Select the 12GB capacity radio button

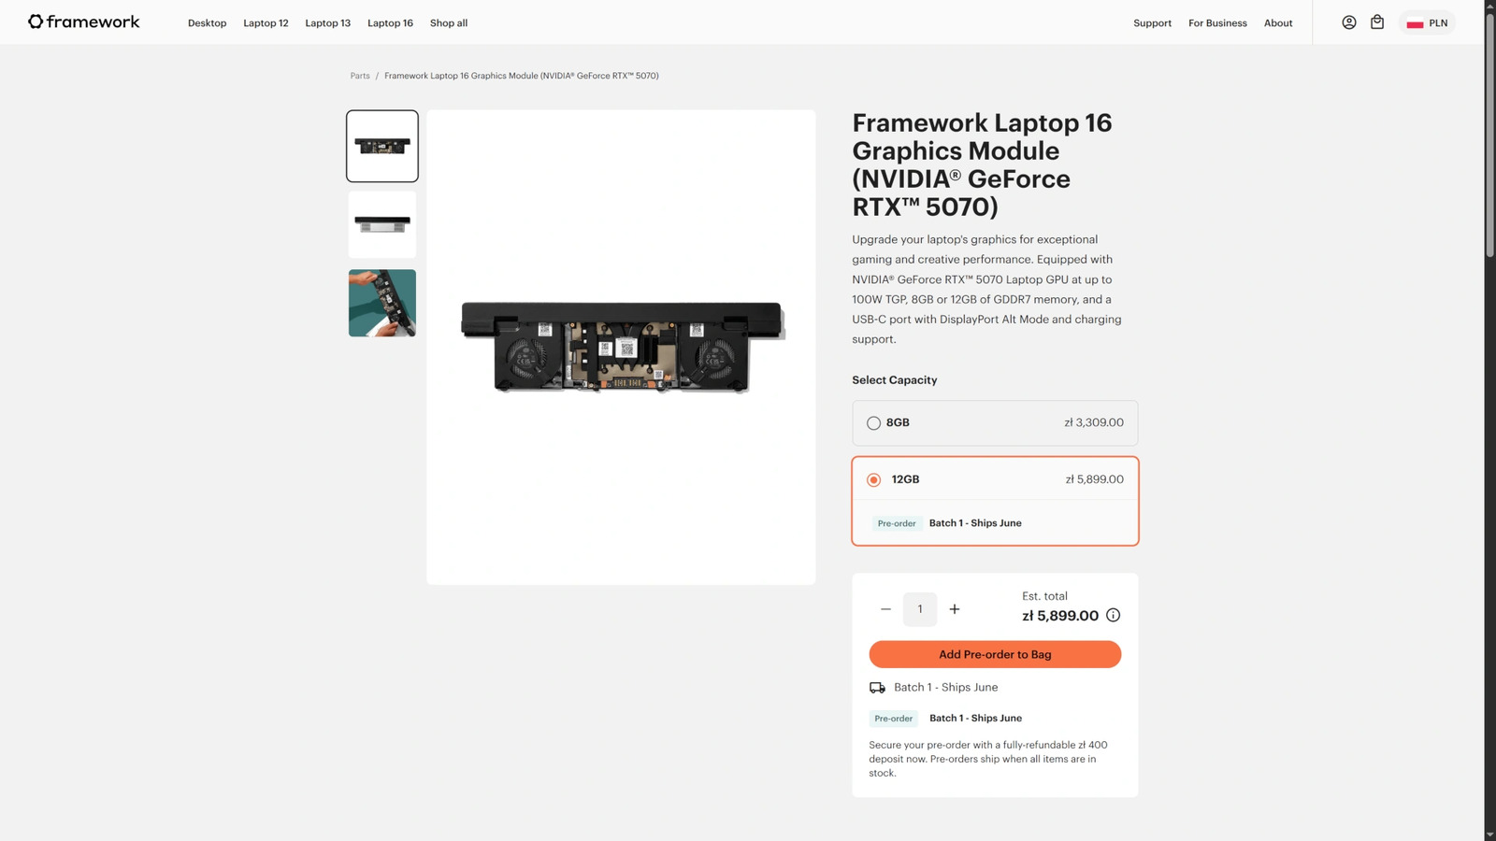click(873, 479)
